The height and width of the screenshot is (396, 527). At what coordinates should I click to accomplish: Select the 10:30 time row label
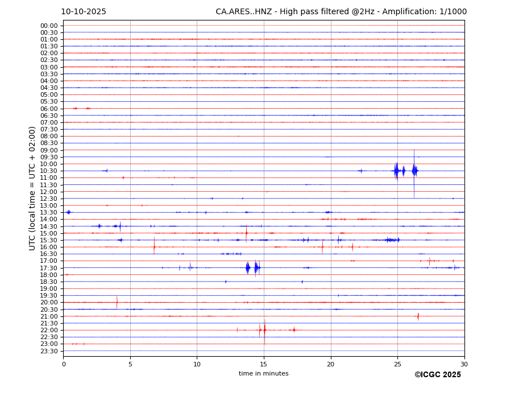click(49, 171)
